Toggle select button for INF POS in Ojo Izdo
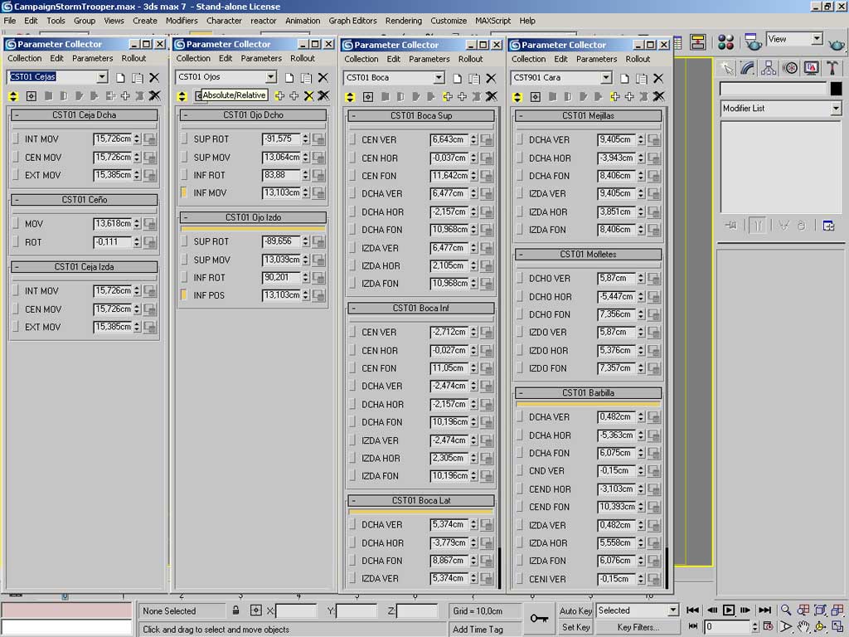 (x=183, y=294)
